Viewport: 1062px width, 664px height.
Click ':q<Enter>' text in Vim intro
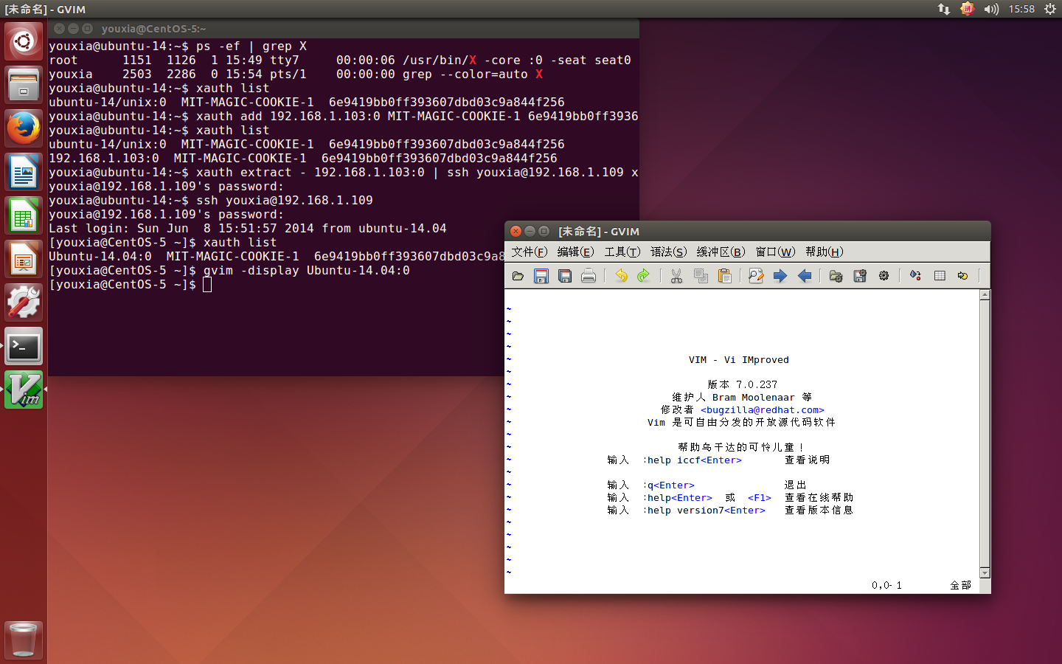point(668,485)
